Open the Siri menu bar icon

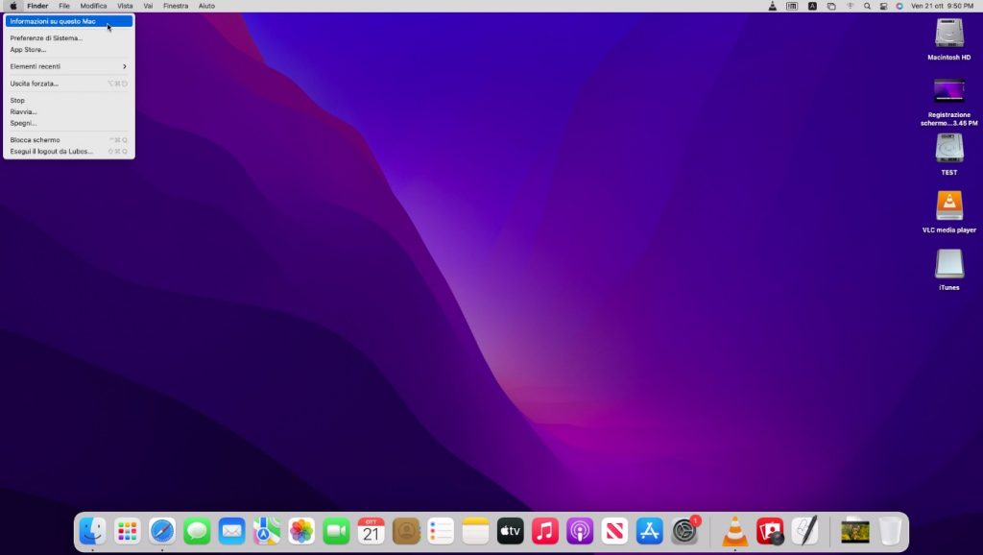pyautogui.click(x=899, y=6)
